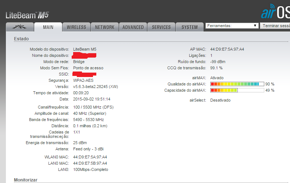Click the Ruído de fundo value -99 dBm
Image resolution: width=290 pixels, height=183 pixels.
point(218,62)
